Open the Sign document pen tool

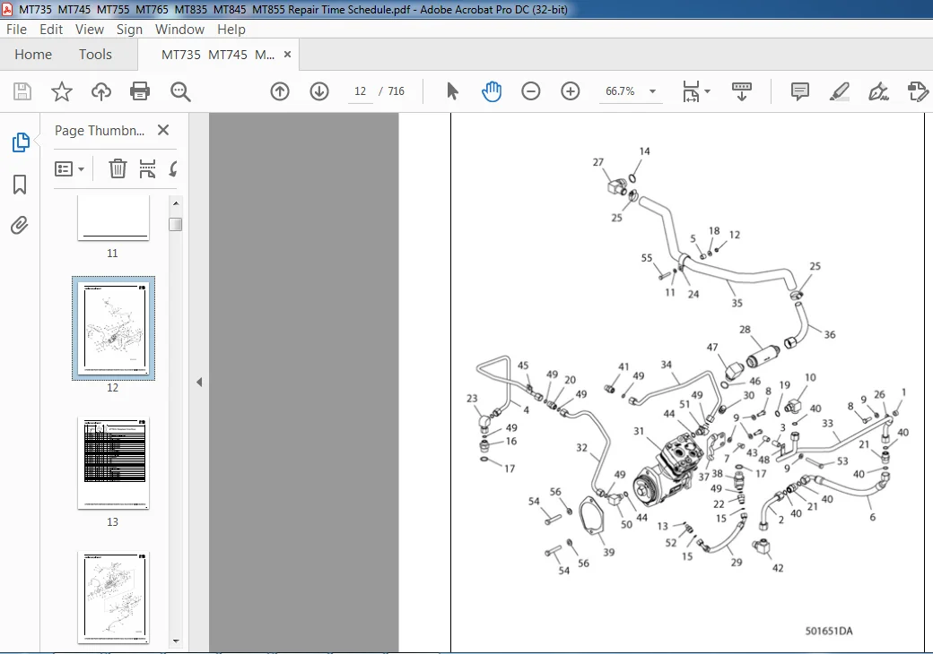tap(878, 91)
